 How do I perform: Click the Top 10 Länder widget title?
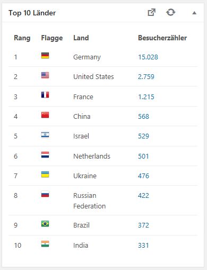[32, 13]
